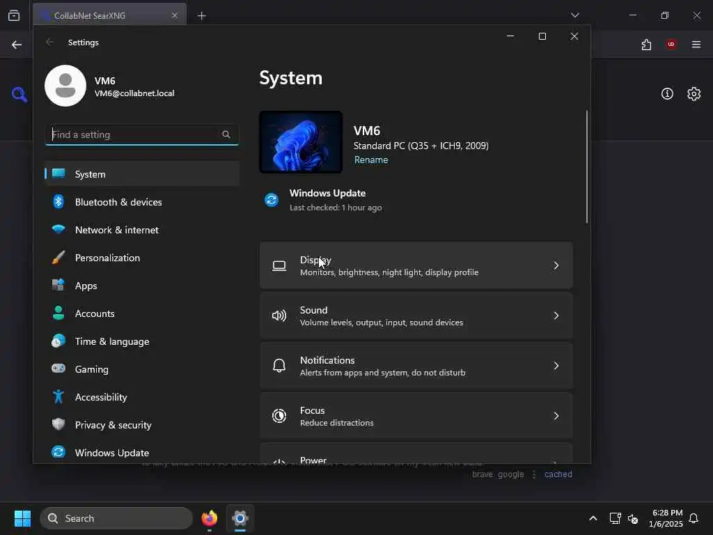The image size is (713, 535).
Task: Expand the Focus row chevron
Action: [x=556, y=415]
